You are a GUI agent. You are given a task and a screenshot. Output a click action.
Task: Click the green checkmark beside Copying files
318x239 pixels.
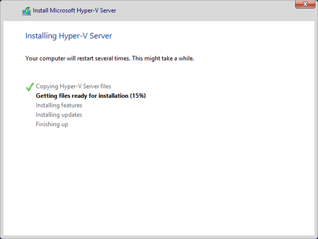pyautogui.click(x=30, y=87)
